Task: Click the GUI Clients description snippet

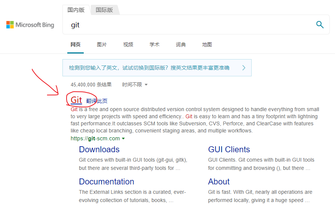Action: point(261,164)
